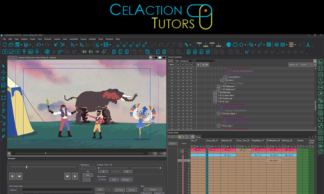Expand the F3Q Waistcoat 1 tree node
Viewport: 324px width, 194px height.
[218, 86]
